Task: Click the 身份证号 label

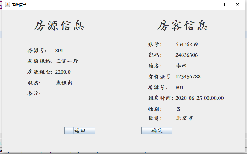Action: pyautogui.click(x=161, y=77)
